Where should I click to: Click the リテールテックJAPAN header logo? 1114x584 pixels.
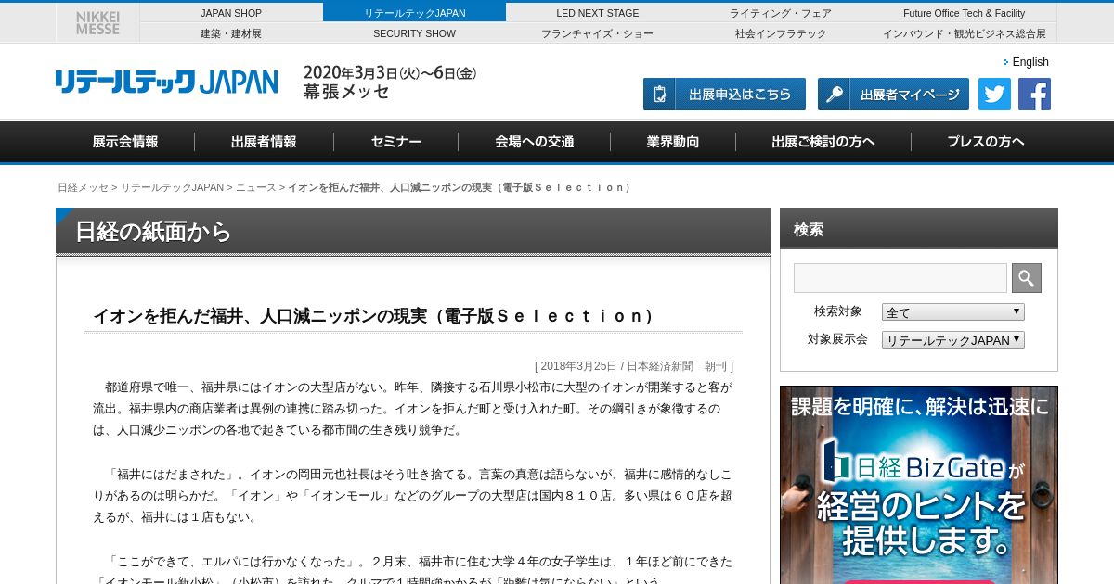pos(166,82)
